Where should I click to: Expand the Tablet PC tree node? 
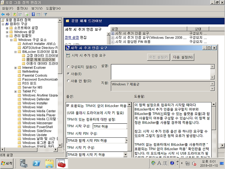coord(16,91)
